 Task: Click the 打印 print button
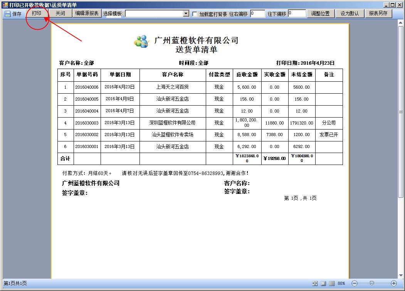[x=37, y=13]
